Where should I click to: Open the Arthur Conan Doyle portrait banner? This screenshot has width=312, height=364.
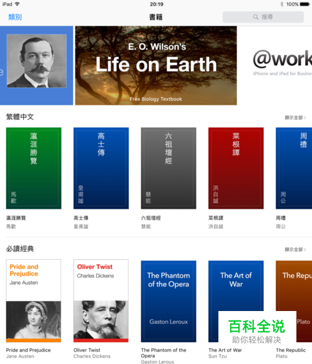36,65
